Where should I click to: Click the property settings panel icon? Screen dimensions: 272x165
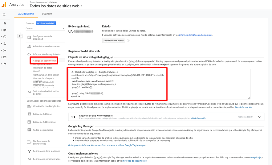pos(29,37)
